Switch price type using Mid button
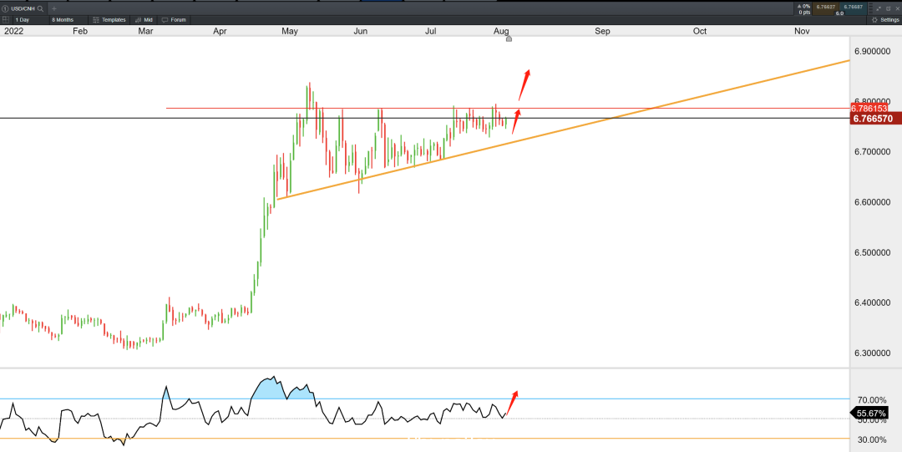The width and height of the screenshot is (902, 452). click(x=144, y=19)
